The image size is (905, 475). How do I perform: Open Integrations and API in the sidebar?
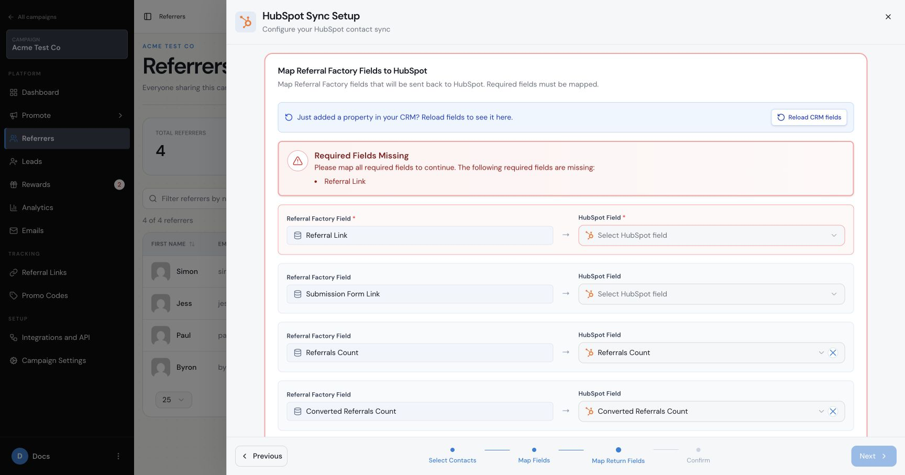pyautogui.click(x=67, y=337)
